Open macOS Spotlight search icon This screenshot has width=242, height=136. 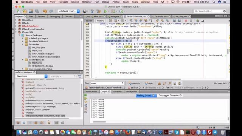click(x=214, y=2)
